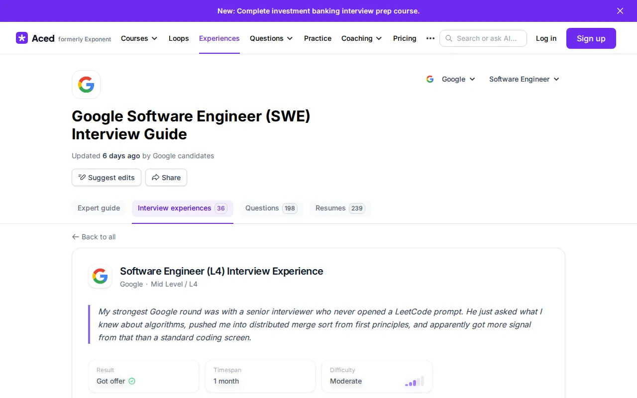Click the Google · Mid Level / L4 subtitle

pyautogui.click(x=159, y=284)
